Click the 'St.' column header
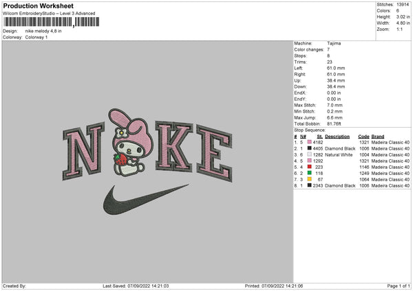The width and height of the screenshot is (413, 291). [x=320, y=137]
